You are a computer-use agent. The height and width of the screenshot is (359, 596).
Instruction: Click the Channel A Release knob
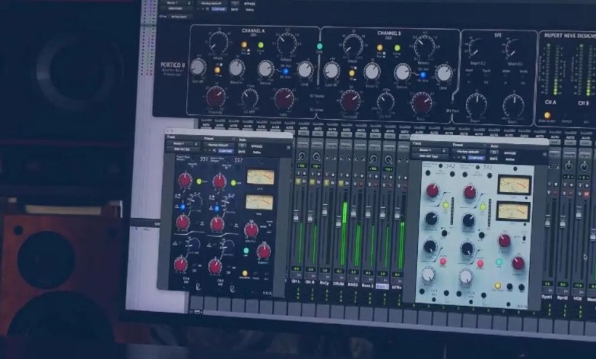tap(287, 44)
